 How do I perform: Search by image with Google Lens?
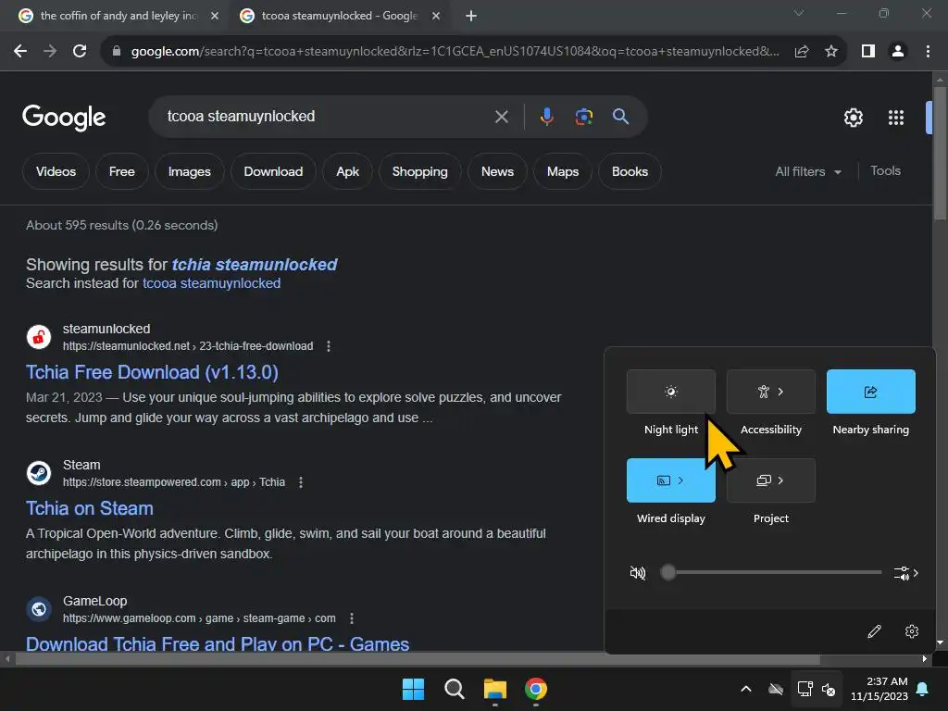pyautogui.click(x=584, y=117)
